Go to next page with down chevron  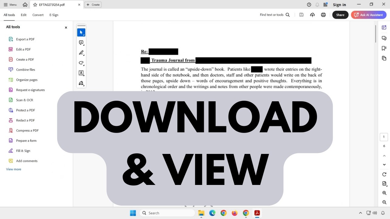tap(384, 165)
